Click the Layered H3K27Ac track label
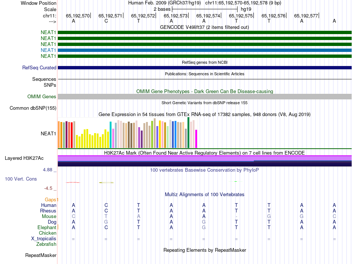 click(x=24, y=158)
